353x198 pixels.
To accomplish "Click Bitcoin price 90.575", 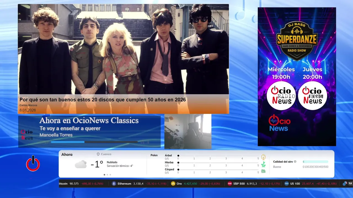I will tap(74, 184).
